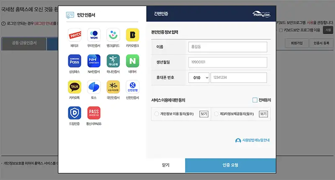
Task: Toggle 키보드보안 프로그램 이용 checkbox in background
Action: (281, 30)
